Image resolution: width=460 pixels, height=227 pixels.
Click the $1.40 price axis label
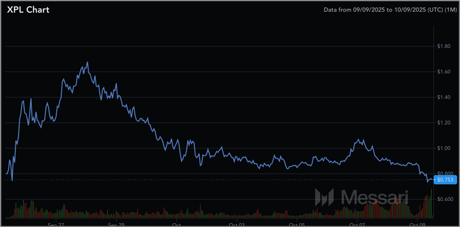(443, 97)
